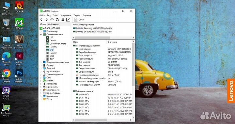
Task: Click the Back navigation arrow in the toolbar
Action: pos(41,20)
